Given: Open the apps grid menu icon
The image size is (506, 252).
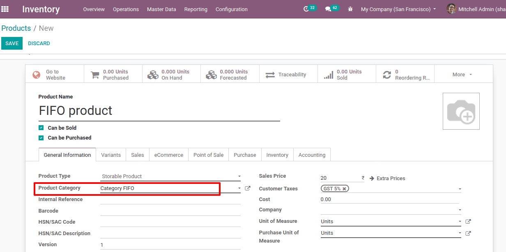Looking at the screenshot, I should 5,9.
